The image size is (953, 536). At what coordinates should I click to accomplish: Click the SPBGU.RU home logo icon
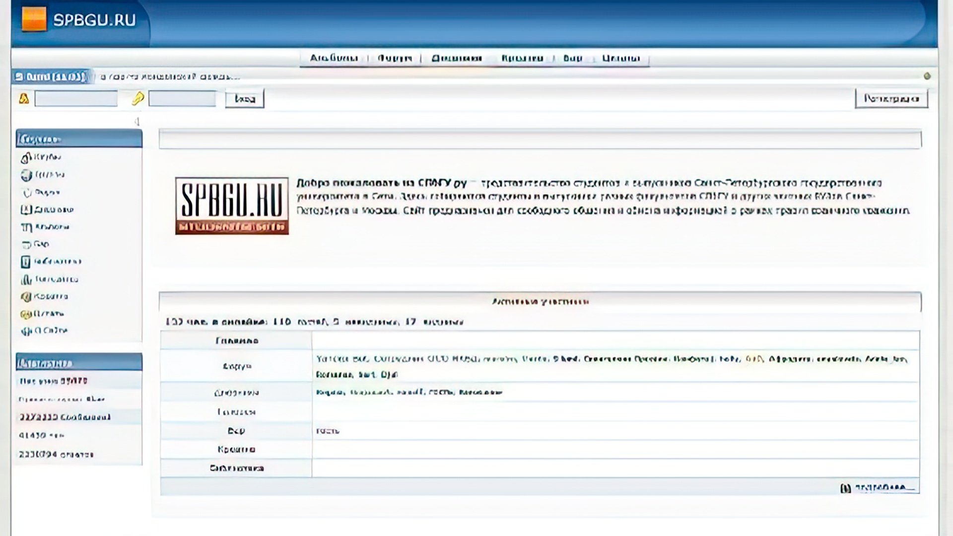pos(34,19)
